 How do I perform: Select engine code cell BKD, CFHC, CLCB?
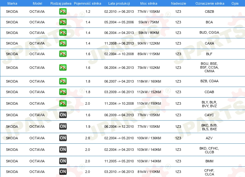click(209, 150)
